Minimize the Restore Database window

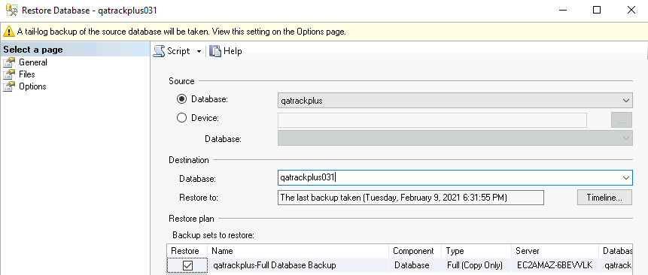(562, 11)
